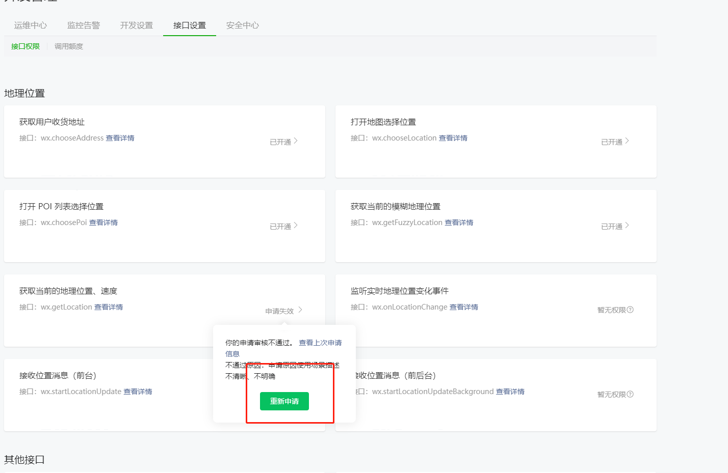Switch to the 运维中心 tab
The height and width of the screenshot is (473, 728).
pos(31,25)
